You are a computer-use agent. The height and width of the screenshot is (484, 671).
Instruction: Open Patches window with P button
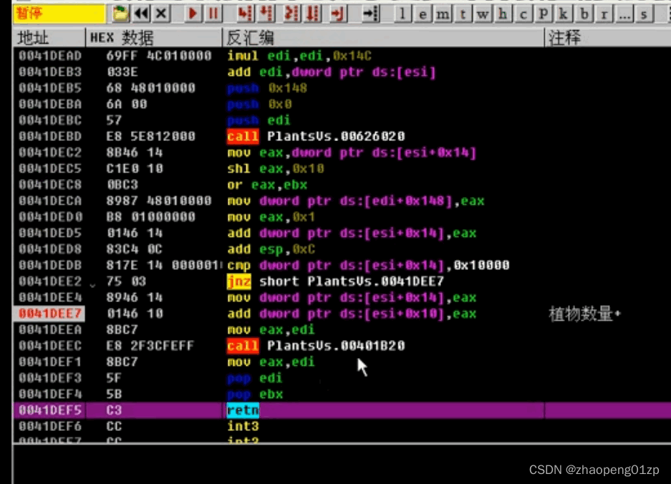coord(543,14)
